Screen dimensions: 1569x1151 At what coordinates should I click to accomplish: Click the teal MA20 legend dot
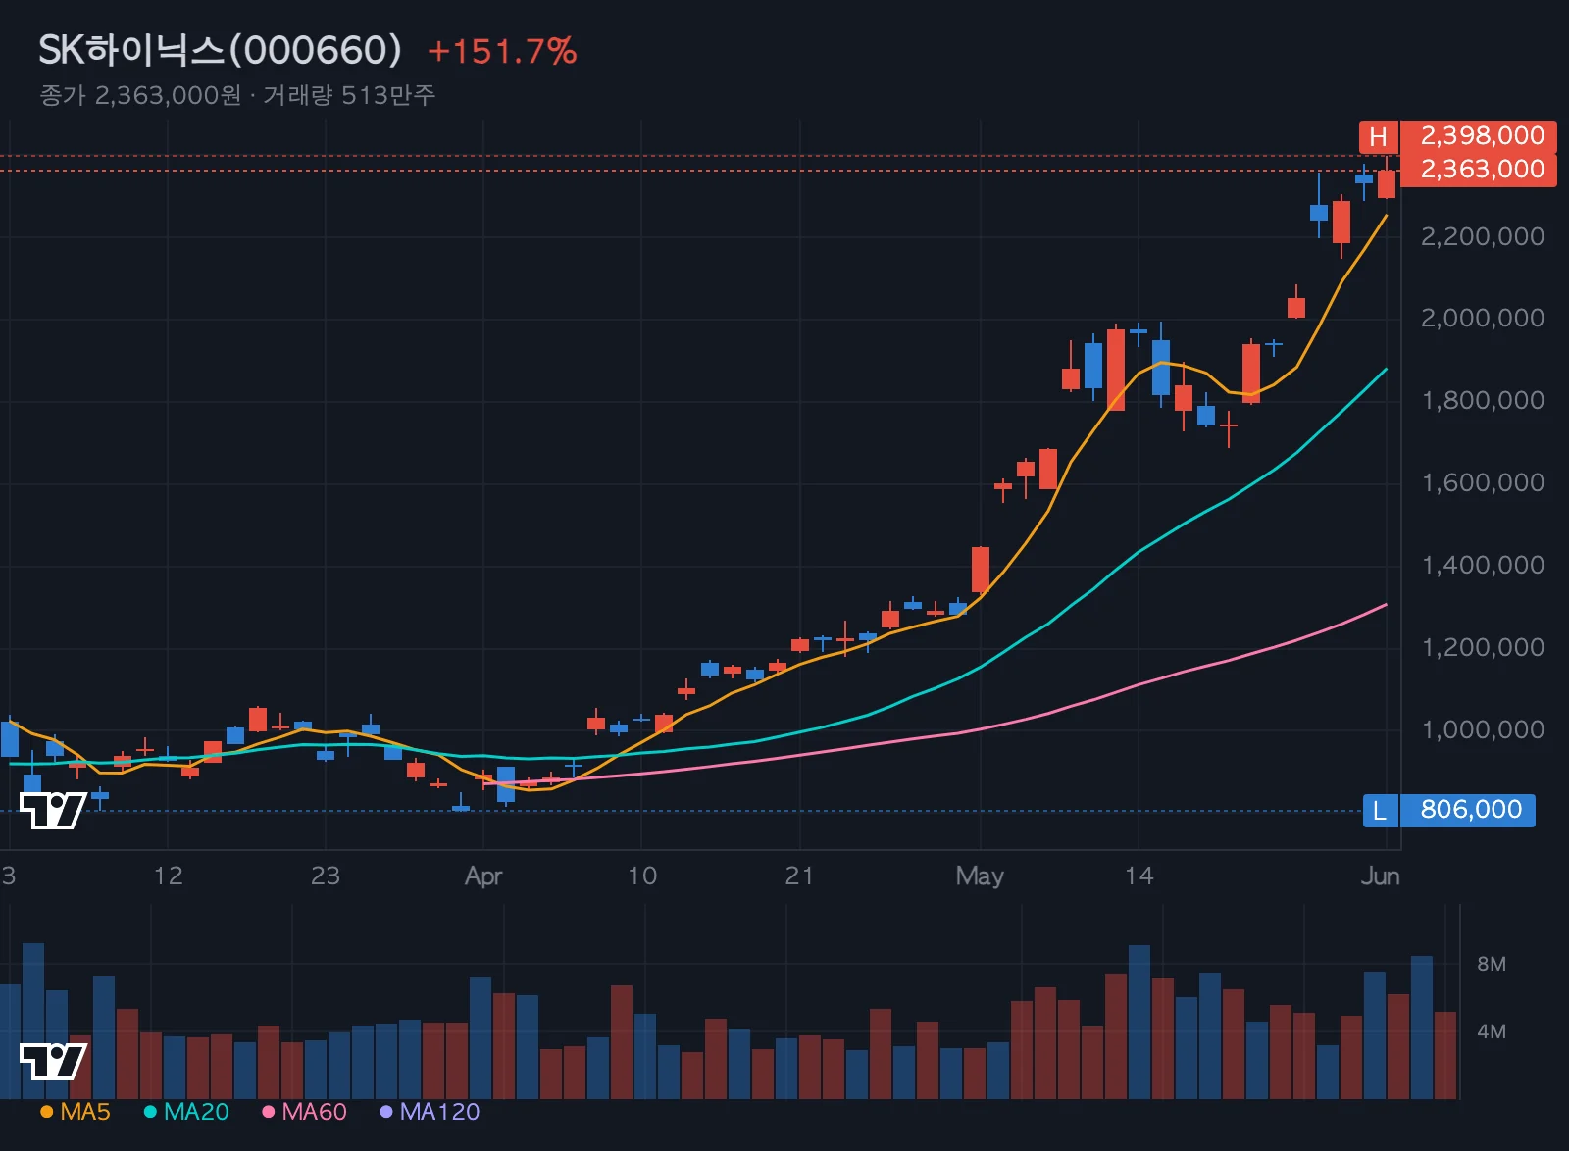point(150,1112)
